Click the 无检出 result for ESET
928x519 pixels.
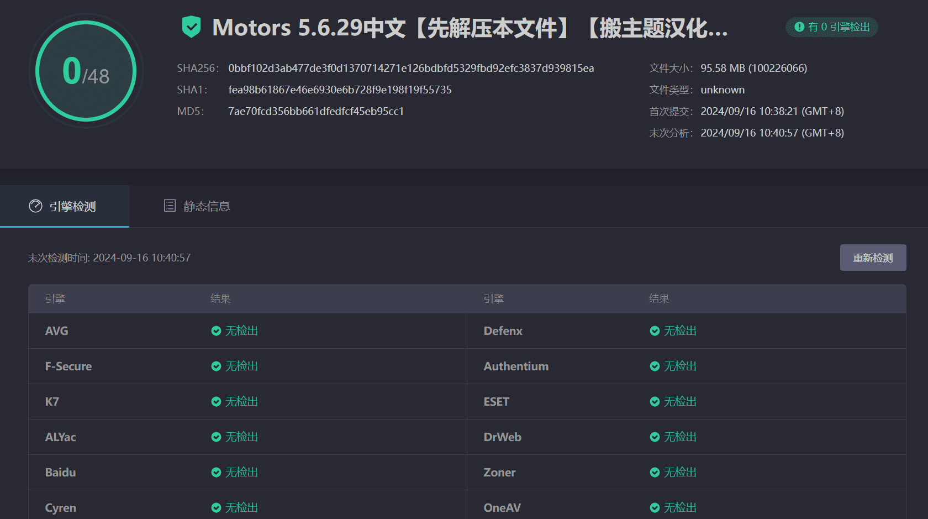[680, 401]
